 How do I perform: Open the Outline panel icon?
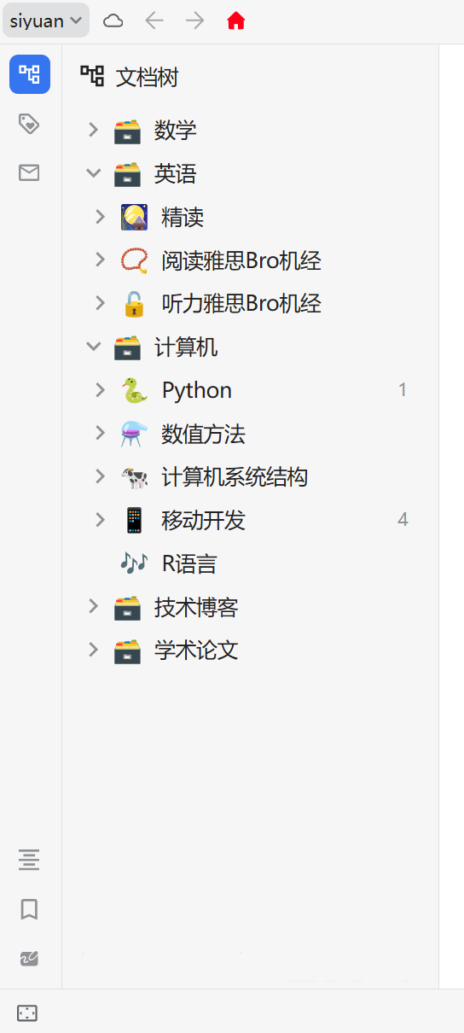(29, 860)
